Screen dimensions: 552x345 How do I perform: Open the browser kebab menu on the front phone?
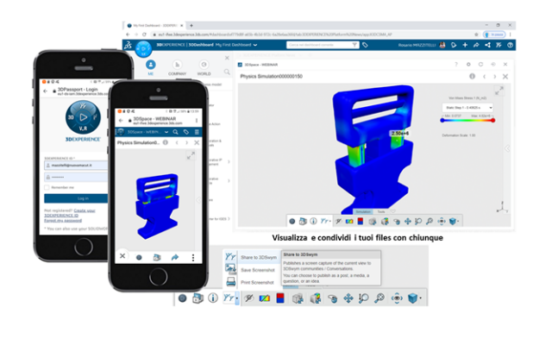tap(197, 121)
